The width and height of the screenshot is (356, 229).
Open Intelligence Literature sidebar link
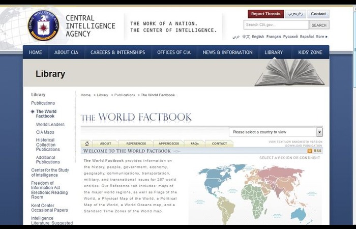coord(52,220)
